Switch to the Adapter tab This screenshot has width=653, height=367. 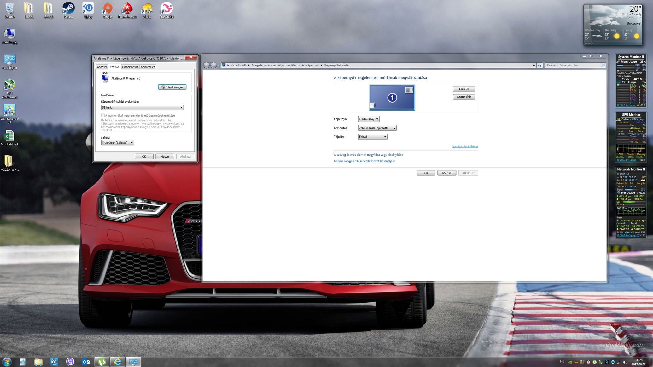click(102, 67)
